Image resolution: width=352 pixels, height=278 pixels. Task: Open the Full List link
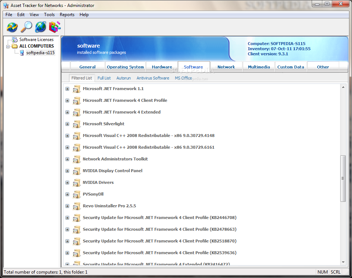pos(104,78)
